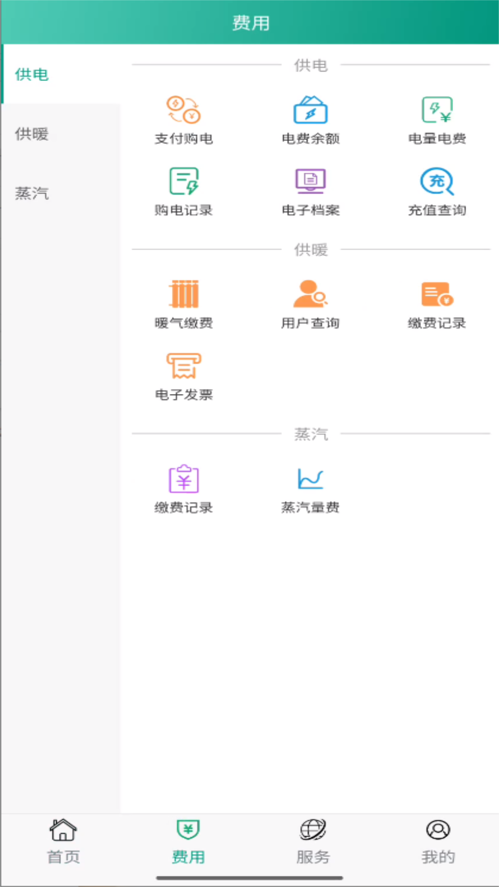Open the 支付购电 payment icon
Image resolution: width=499 pixels, height=887 pixels.
click(183, 110)
